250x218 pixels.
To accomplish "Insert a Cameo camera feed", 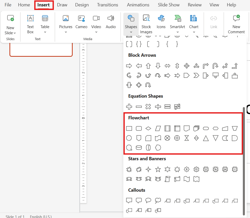I will [81, 22].
